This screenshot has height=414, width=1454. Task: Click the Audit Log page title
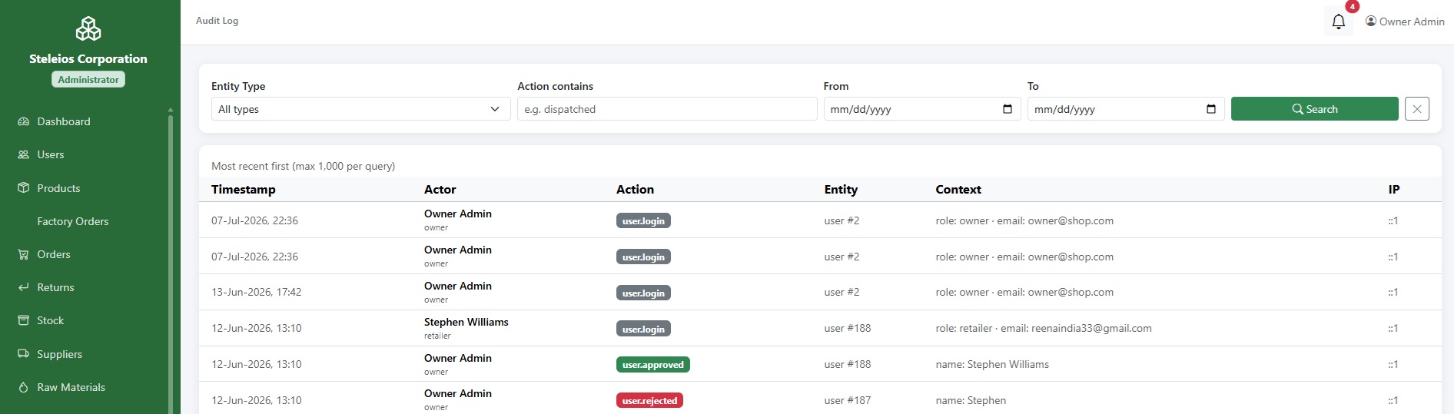217,21
